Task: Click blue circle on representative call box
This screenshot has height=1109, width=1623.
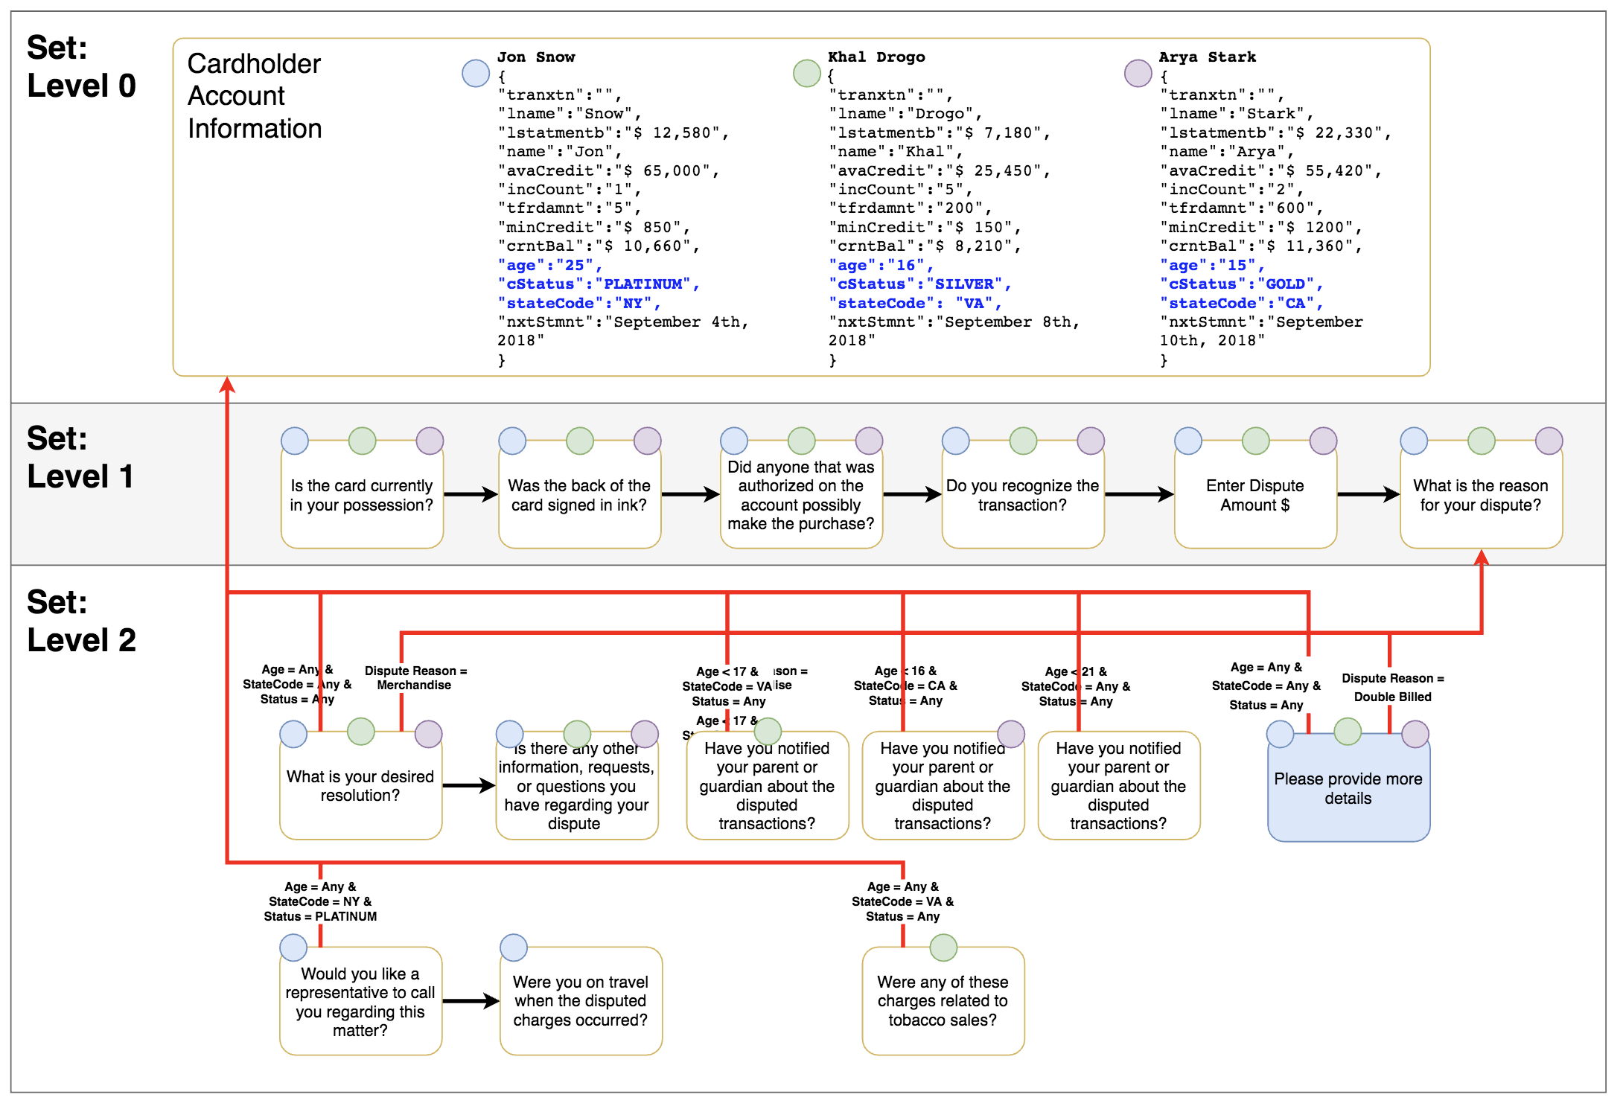Action: click(293, 947)
